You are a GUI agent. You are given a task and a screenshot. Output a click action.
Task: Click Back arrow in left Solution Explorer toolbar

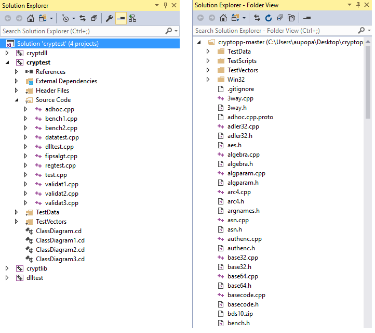8,18
